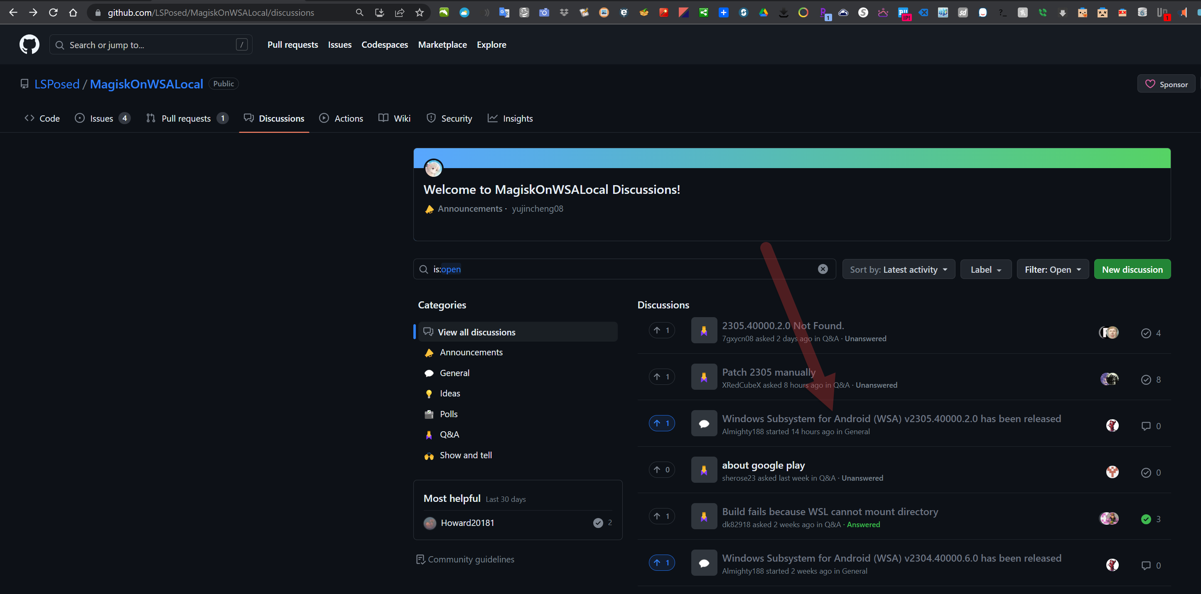Upvote the about google play discussion
The width and height of the screenshot is (1201, 594).
coord(662,469)
